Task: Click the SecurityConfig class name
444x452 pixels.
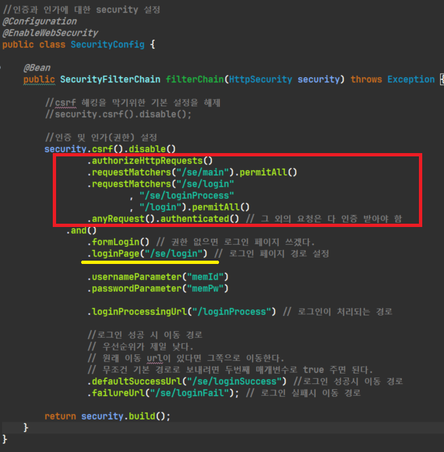Action: tap(108, 45)
